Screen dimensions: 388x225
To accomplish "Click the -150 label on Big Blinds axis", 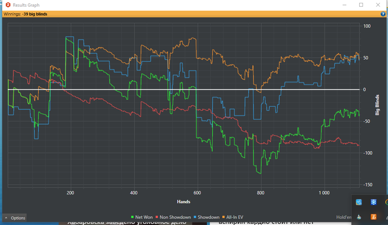I will 367,185.
